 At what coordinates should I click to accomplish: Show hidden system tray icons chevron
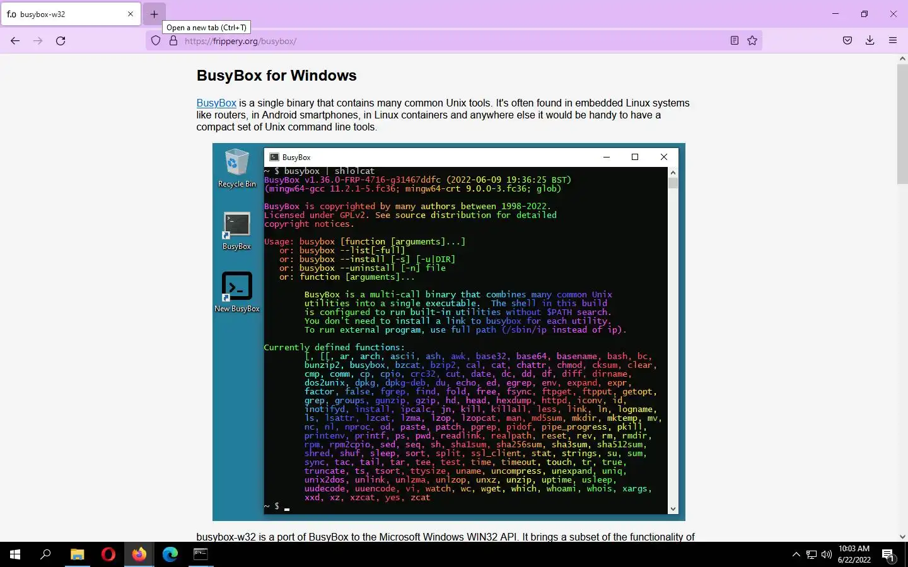pos(796,554)
